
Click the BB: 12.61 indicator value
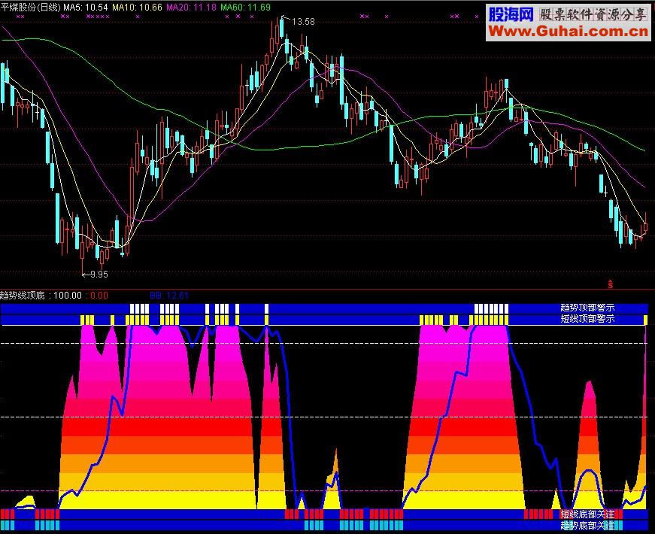tap(169, 296)
